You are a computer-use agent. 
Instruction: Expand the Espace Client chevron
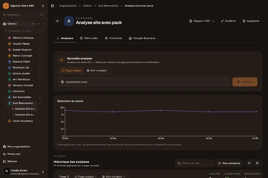point(40,62)
